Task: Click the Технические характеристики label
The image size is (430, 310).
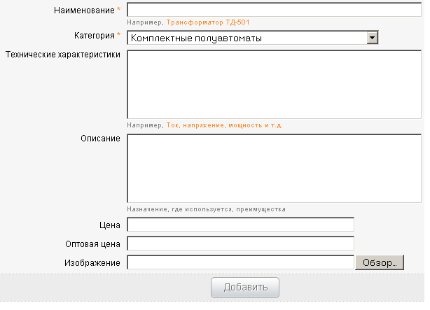Action: click(x=63, y=55)
